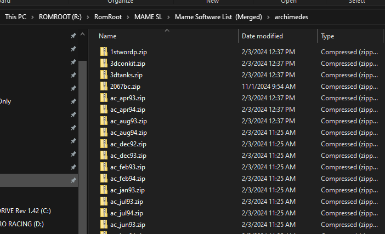
Task: Collapse the navigation pane scroll-up arrow
Action: click(x=83, y=35)
